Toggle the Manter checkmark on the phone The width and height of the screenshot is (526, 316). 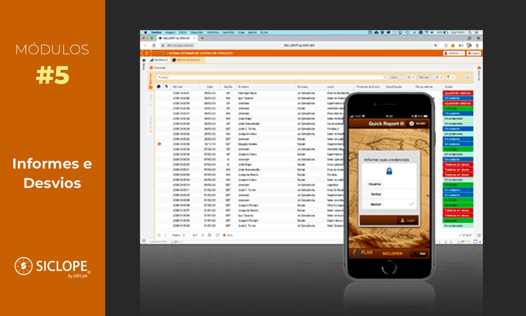411,204
